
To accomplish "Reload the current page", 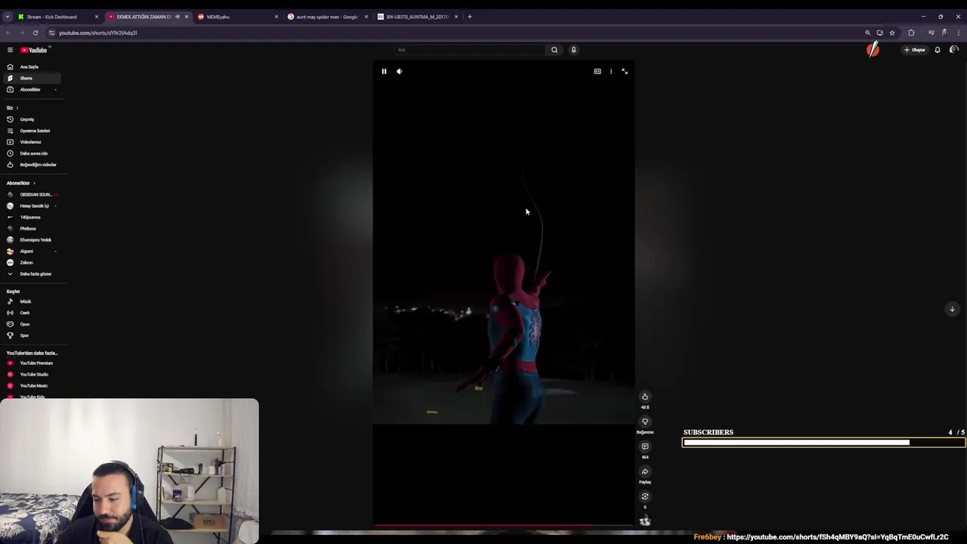I will click(x=36, y=32).
